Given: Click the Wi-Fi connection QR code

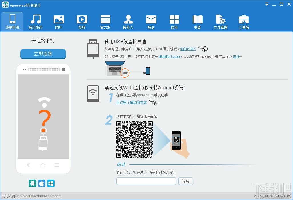Looking at the screenshot, I should tap(134, 139).
